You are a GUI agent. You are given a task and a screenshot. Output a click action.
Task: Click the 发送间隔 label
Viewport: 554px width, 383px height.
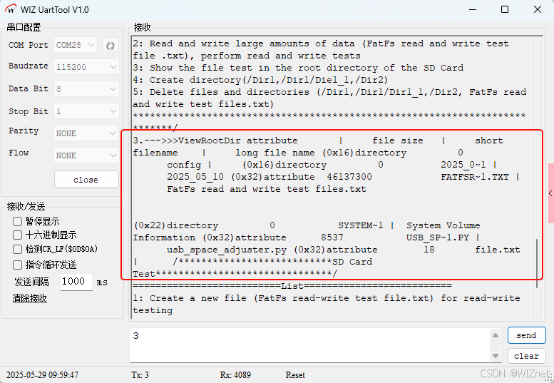tap(32, 282)
